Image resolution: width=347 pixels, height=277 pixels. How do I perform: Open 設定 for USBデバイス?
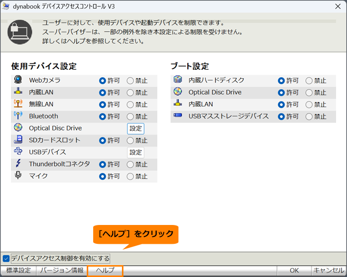coord(135,153)
